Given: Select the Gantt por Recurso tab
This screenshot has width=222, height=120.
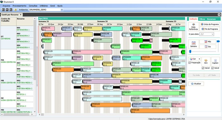Looking at the screenshot, I should 10,15.
